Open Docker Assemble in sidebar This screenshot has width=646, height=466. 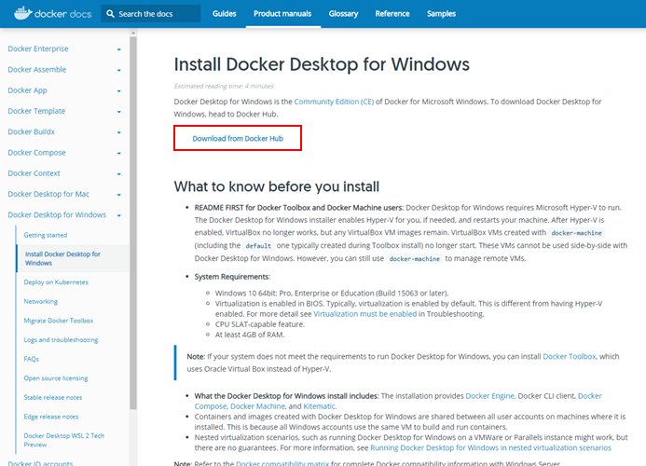(x=36, y=69)
